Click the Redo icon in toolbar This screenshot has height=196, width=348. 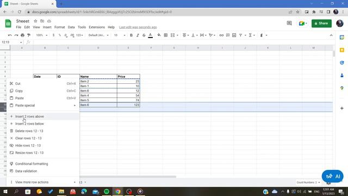coord(16,35)
